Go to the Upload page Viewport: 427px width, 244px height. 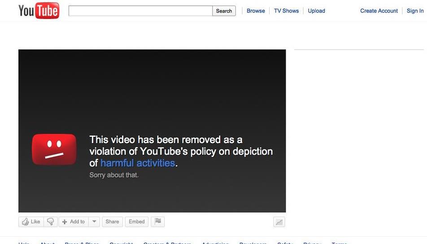tap(317, 11)
